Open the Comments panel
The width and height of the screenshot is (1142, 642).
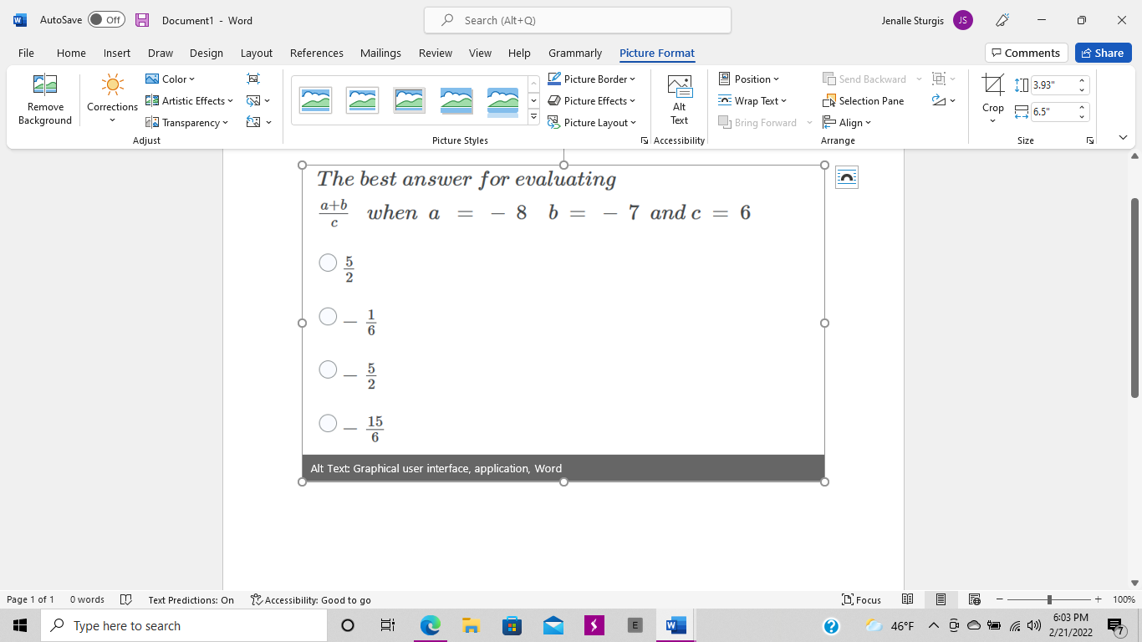pos(1026,52)
